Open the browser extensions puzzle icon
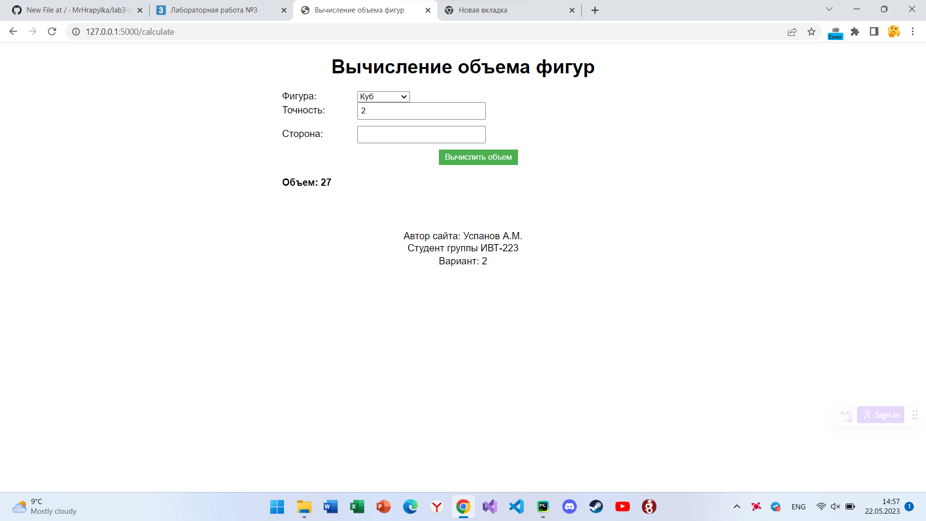 pos(855,32)
